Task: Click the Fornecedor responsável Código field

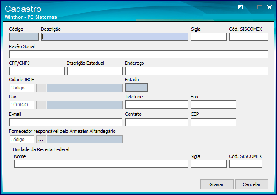Action: tap(22, 140)
